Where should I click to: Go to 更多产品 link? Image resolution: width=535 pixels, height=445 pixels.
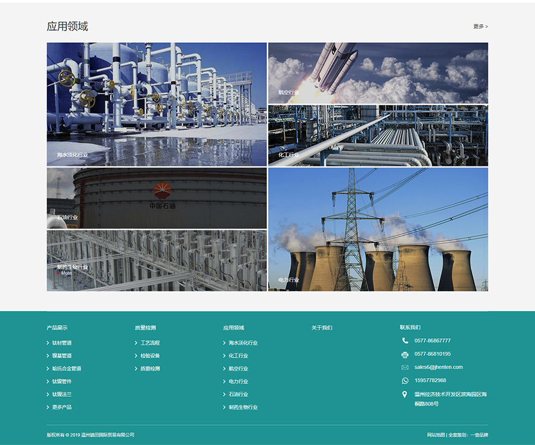coord(62,407)
